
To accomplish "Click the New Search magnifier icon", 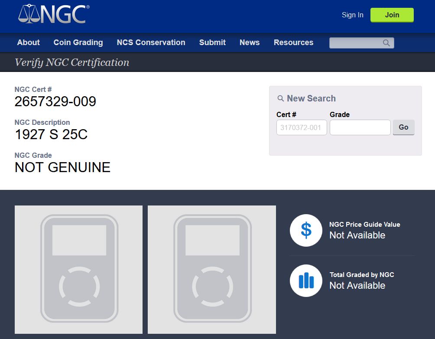I will 280,98.
